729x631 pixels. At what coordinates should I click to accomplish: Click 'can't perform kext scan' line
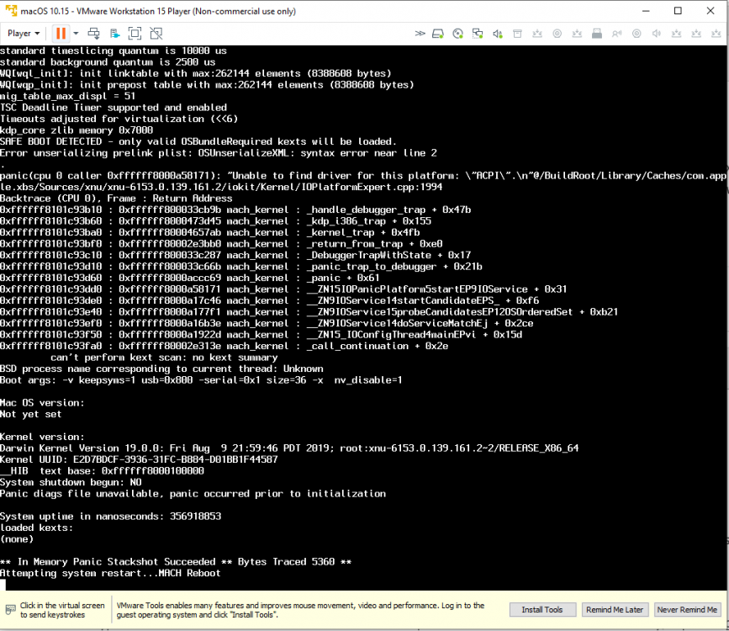click(x=164, y=358)
